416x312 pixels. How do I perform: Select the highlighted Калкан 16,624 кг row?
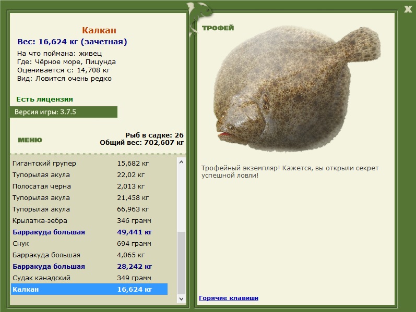(89, 289)
